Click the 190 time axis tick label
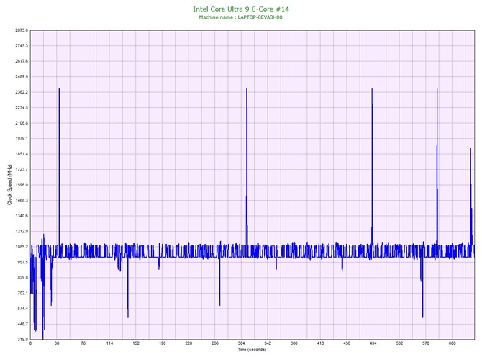482x362 pixels. 163,343
